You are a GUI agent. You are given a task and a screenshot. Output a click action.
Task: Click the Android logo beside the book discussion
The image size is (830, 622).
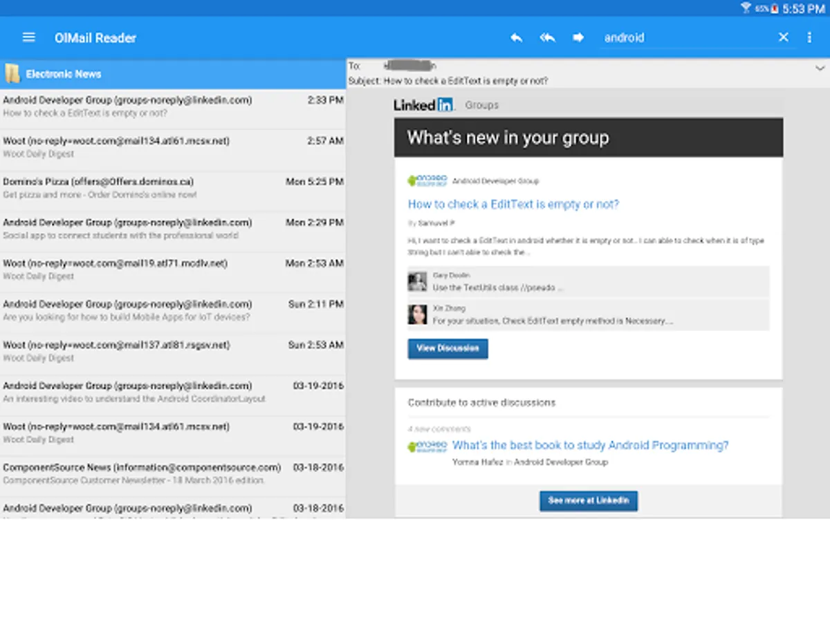pyautogui.click(x=427, y=446)
